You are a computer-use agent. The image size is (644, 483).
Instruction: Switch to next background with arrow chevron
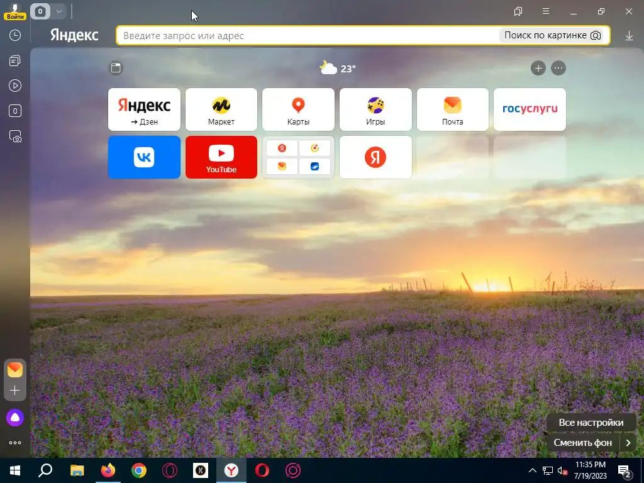coord(628,443)
